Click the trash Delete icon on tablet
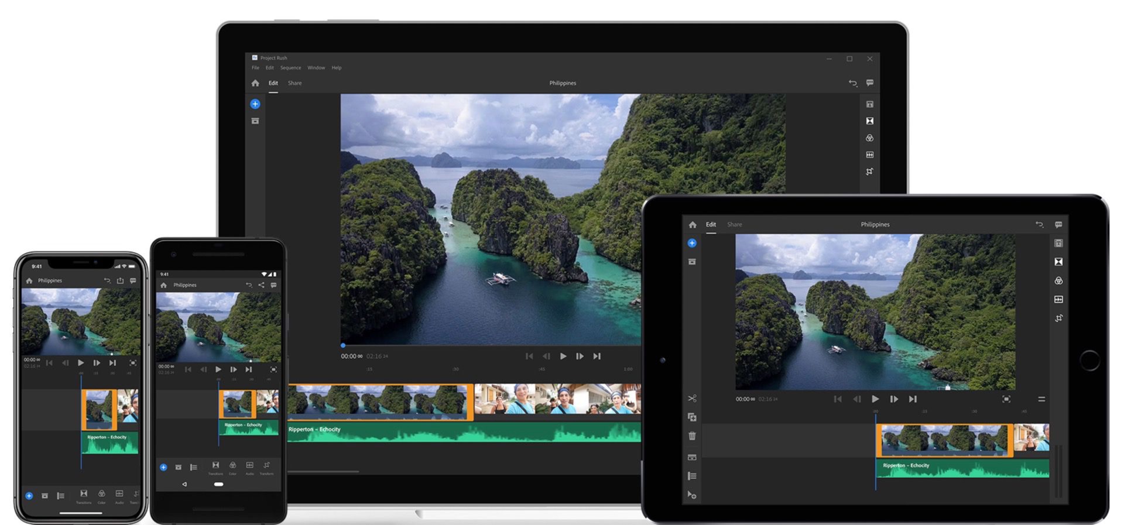 click(692, 436)
